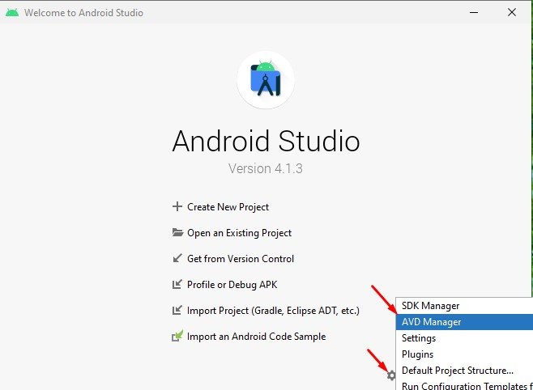The height and width of the screenshot is (390, 533).
Task: Open Run Configuration Templates menu entry
Action: click(x=464, y=385)
